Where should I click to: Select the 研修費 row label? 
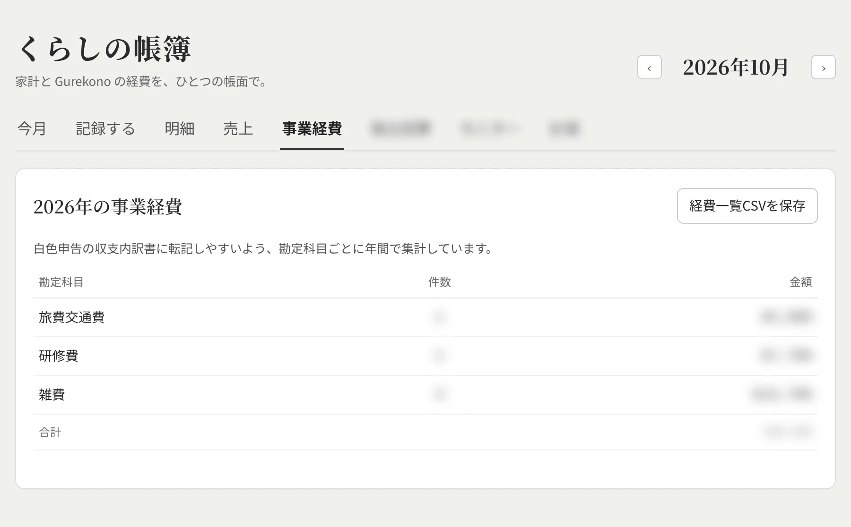pyautogui.click(x=59, y=356)
